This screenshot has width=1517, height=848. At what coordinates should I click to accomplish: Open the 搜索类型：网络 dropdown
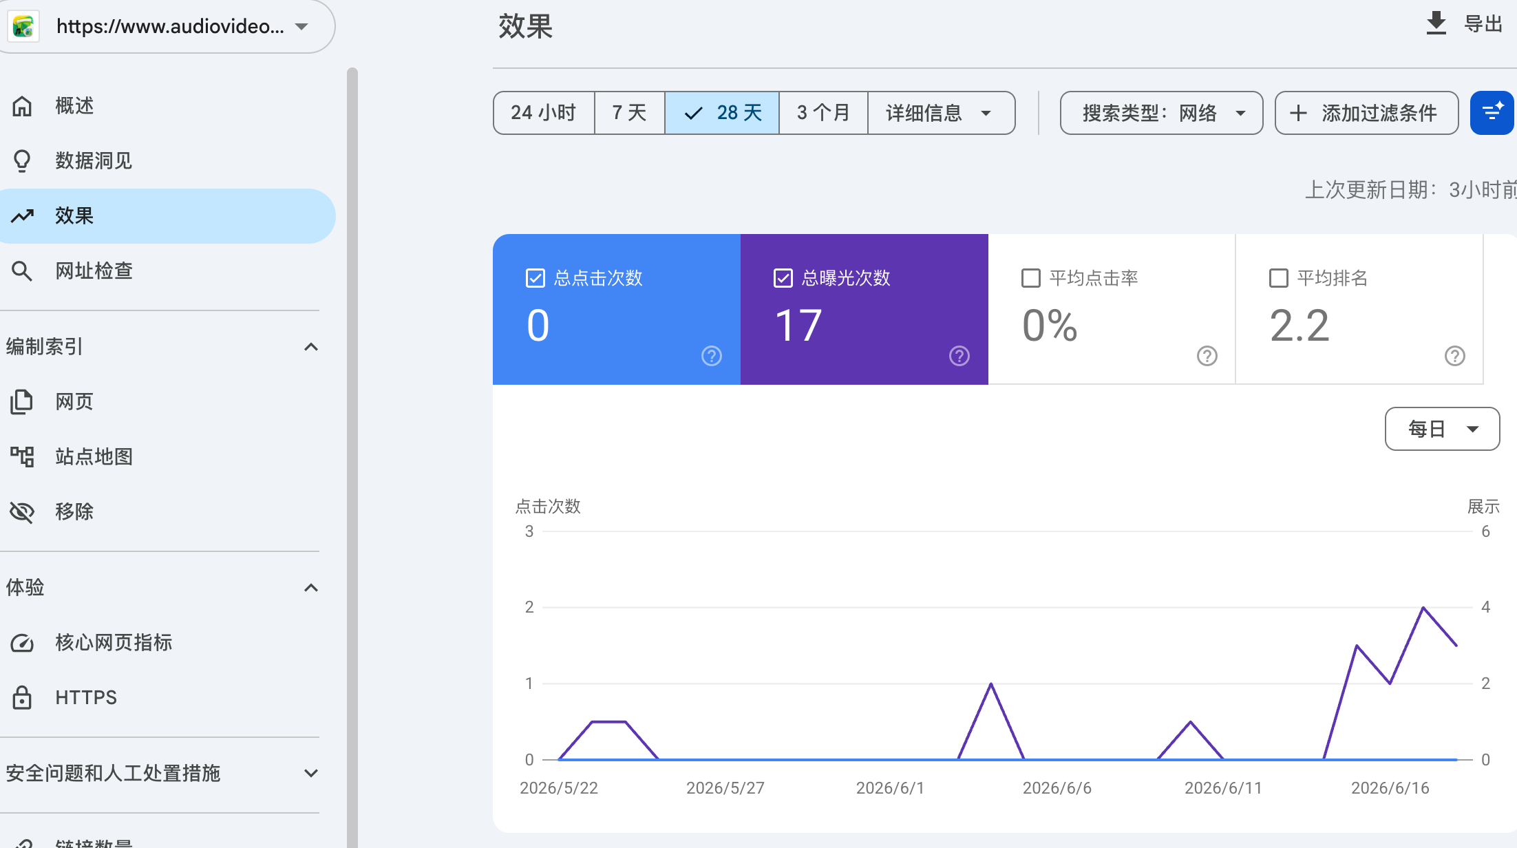(1162, 113)
